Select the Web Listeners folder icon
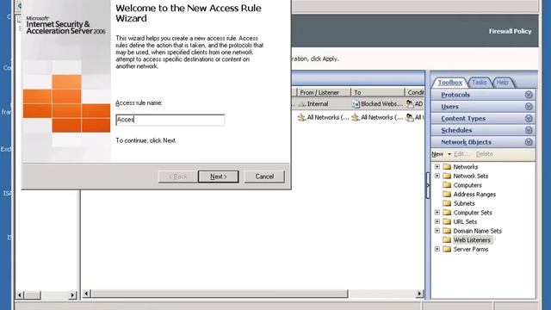This screenshot has height=310, width=551. (x=447, y=239)
